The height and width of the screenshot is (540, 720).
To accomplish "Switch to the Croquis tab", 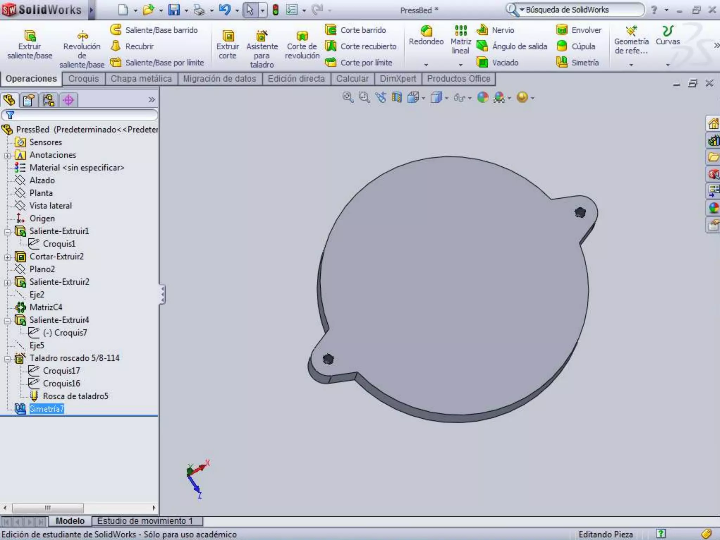I will click(x=84, y=79).
